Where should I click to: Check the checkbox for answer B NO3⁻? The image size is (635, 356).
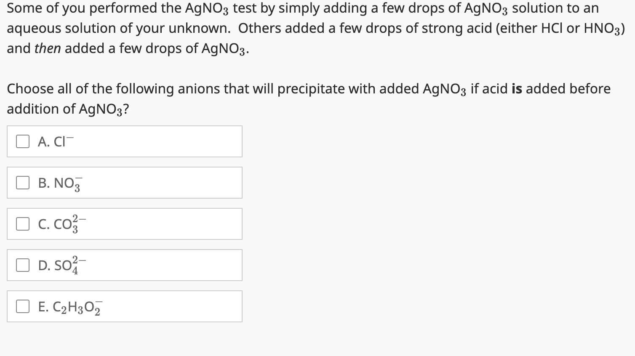(x=22, y=182)
